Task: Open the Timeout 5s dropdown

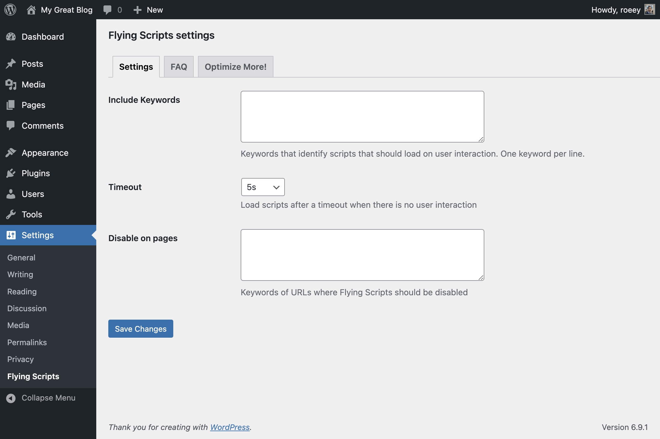Action: tap(263, 187)
